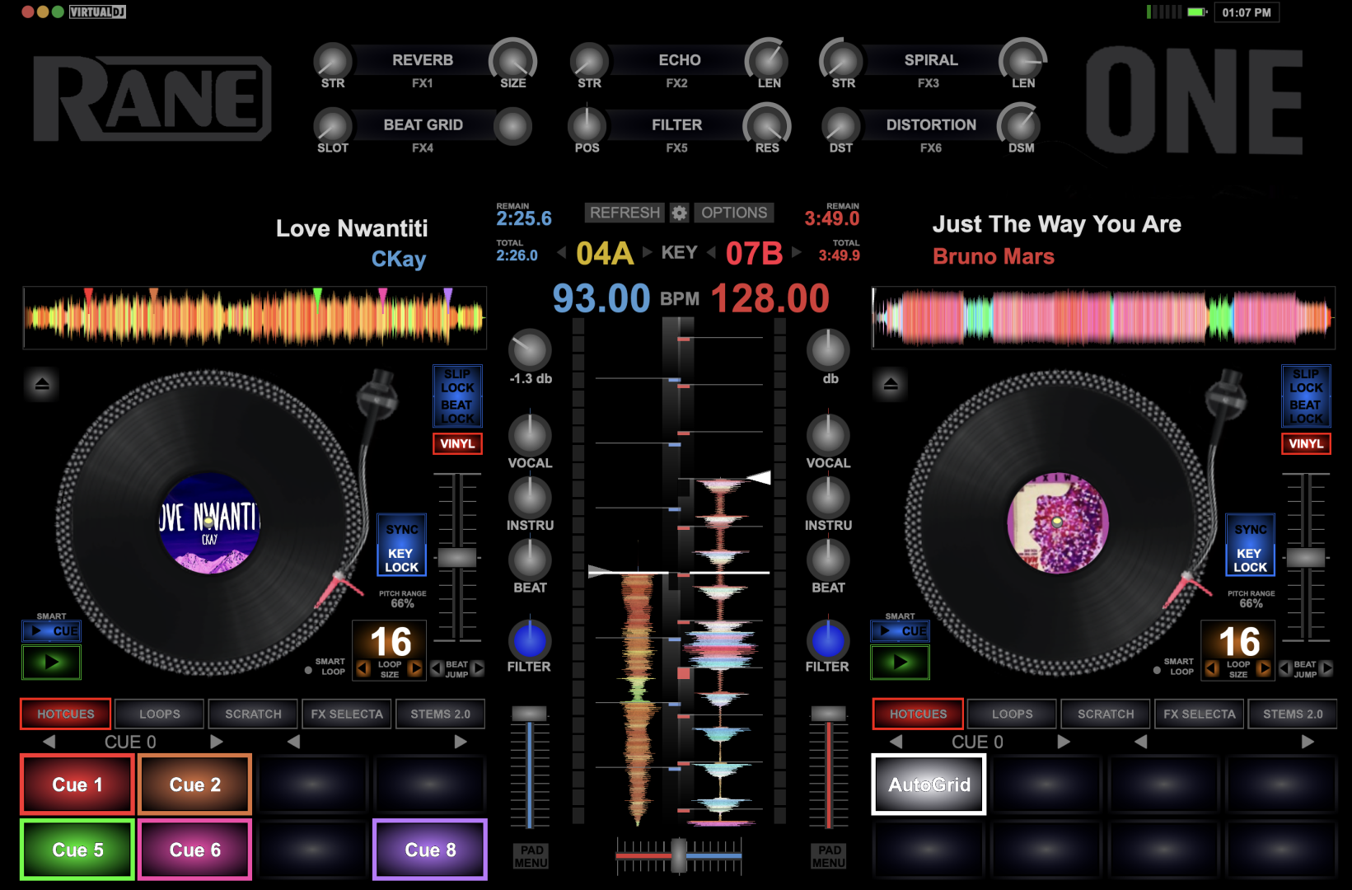Image resolution: width=1352 pixels, height=890 pixels.
Task: Increase right deck key from 07B
Action: tap(797, 252)
